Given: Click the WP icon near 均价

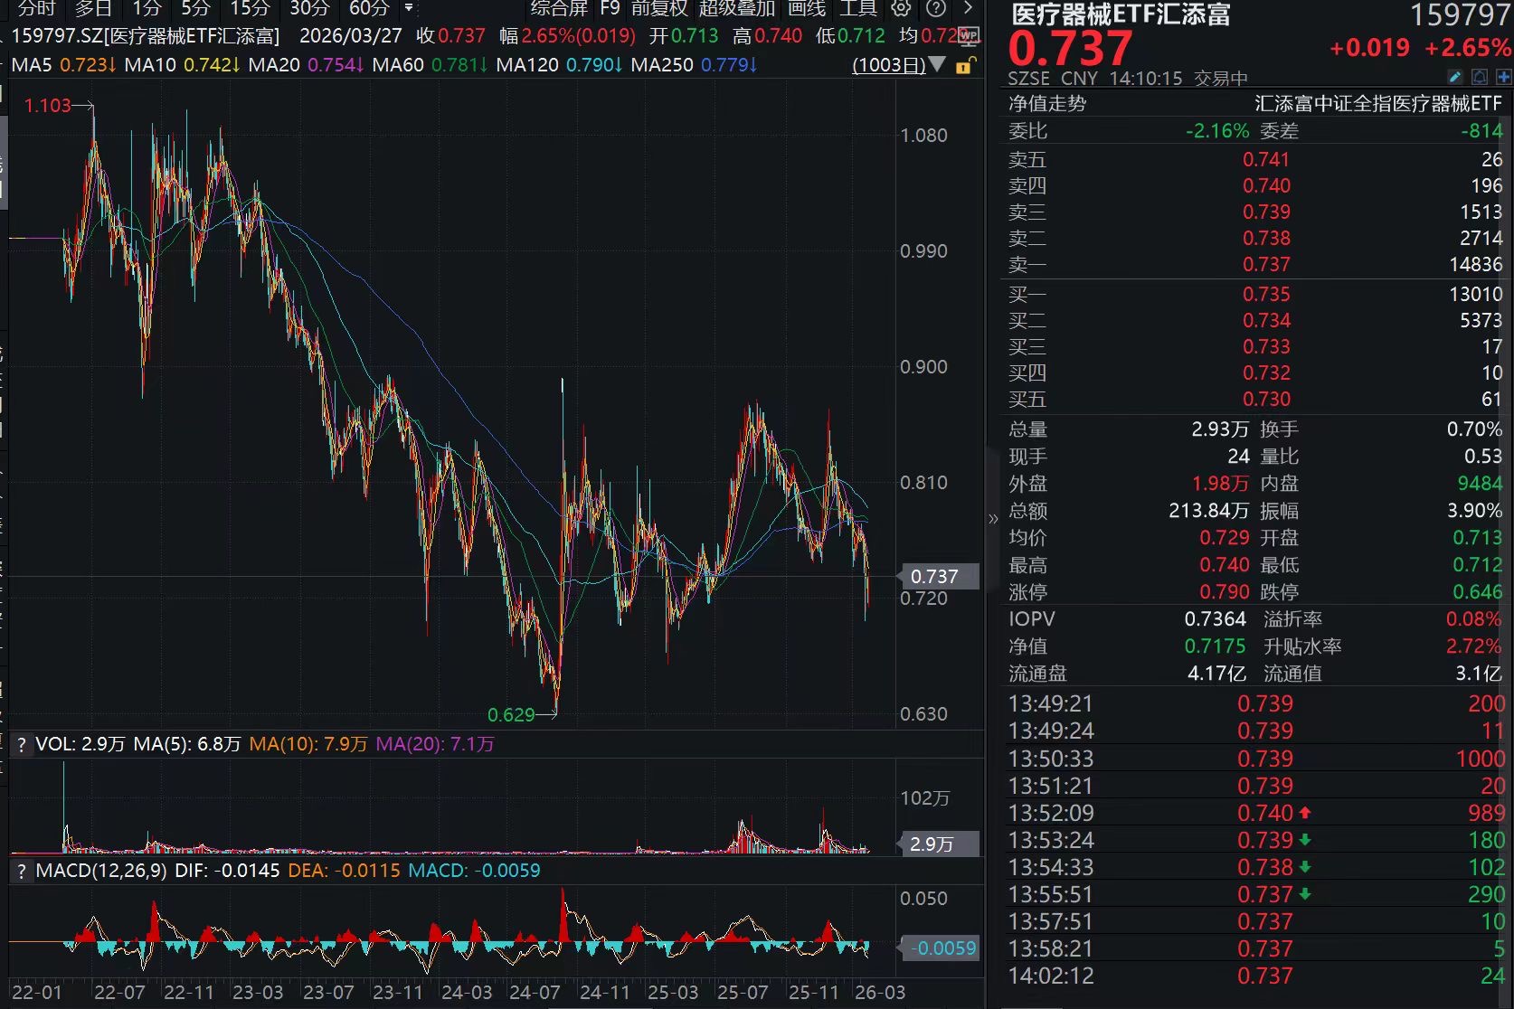Looking at the screenshot, I should 968,36.
